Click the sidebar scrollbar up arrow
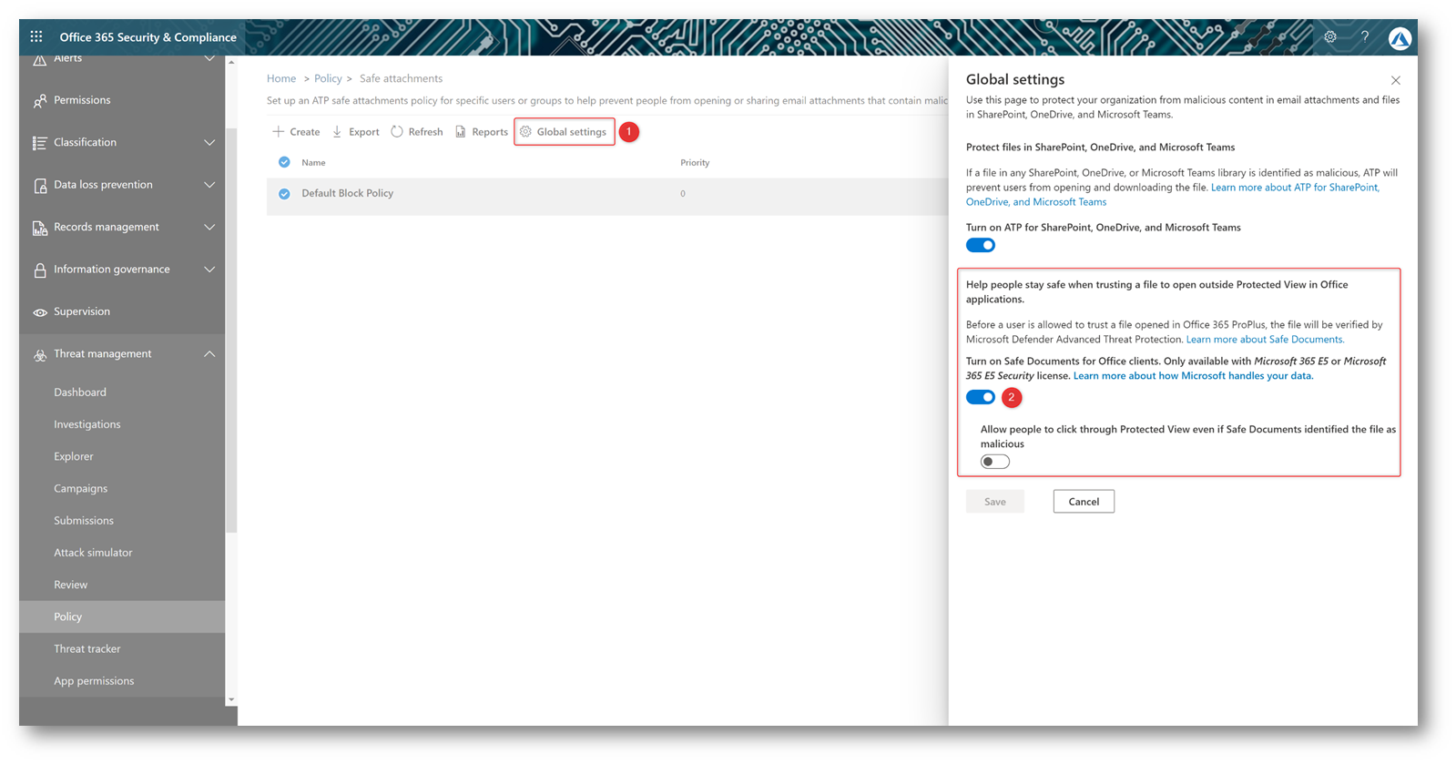Viewport: 1456px width, 764px height. coord(231,62)
